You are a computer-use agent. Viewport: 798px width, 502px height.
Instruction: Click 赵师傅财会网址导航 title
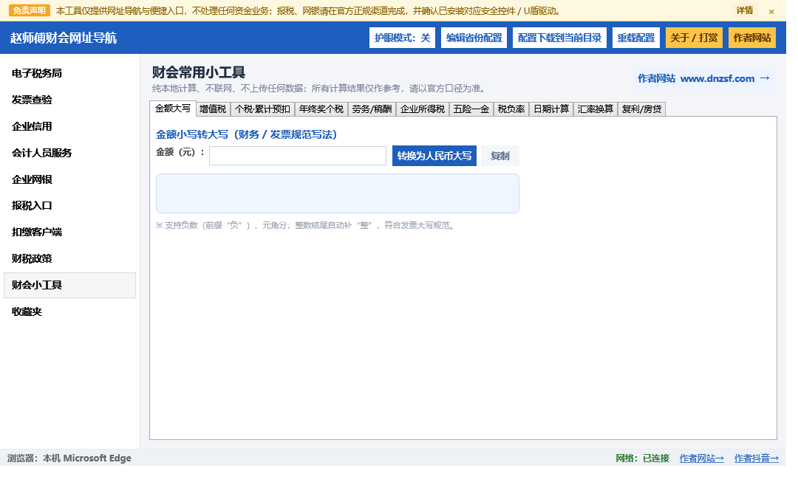tap(64, 38)
